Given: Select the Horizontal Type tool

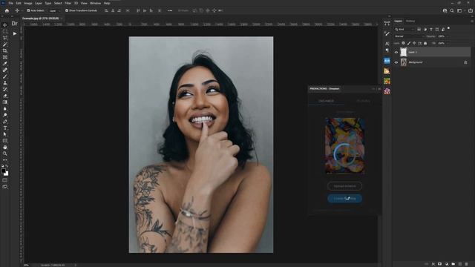Looking at the screenshot, I should 5,128.
